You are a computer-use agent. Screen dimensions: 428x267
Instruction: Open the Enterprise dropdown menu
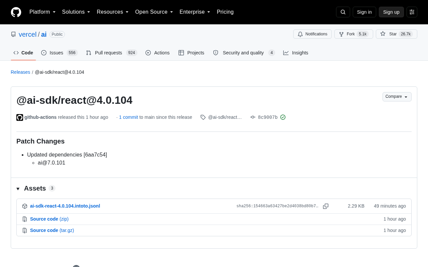coord(195,12)
